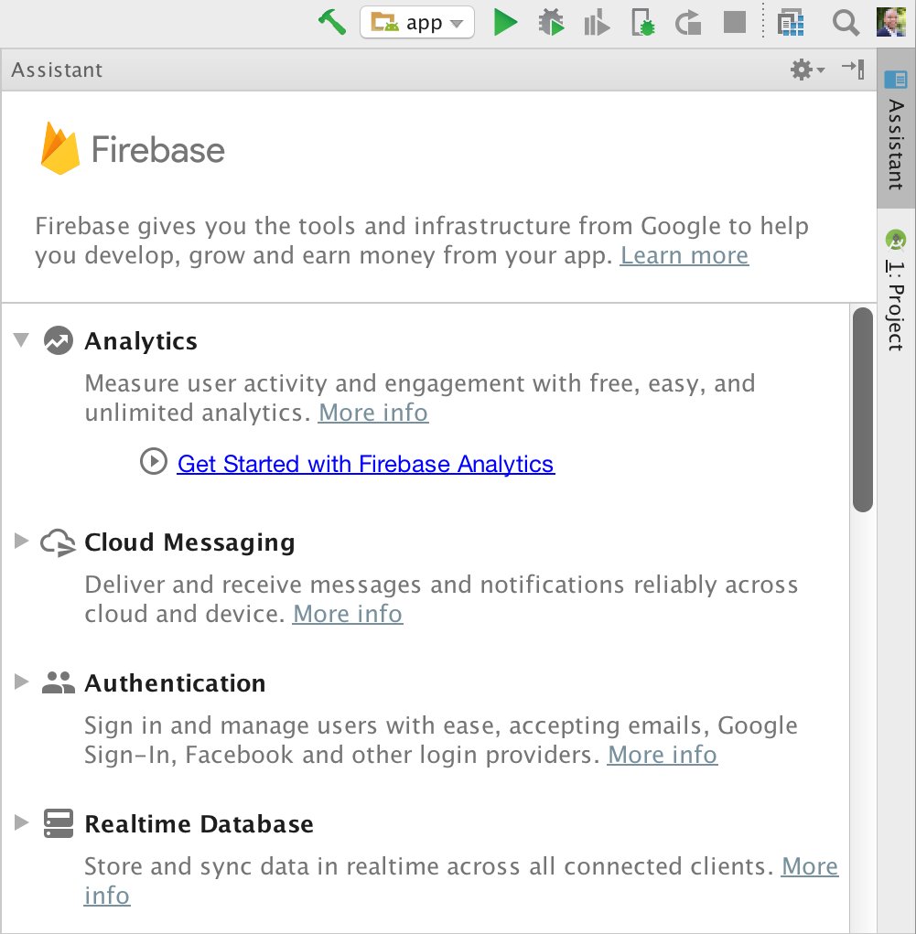Attach debugger to Android process icon
This screenshot has height=934, width=916.
[x=641, y=22]
